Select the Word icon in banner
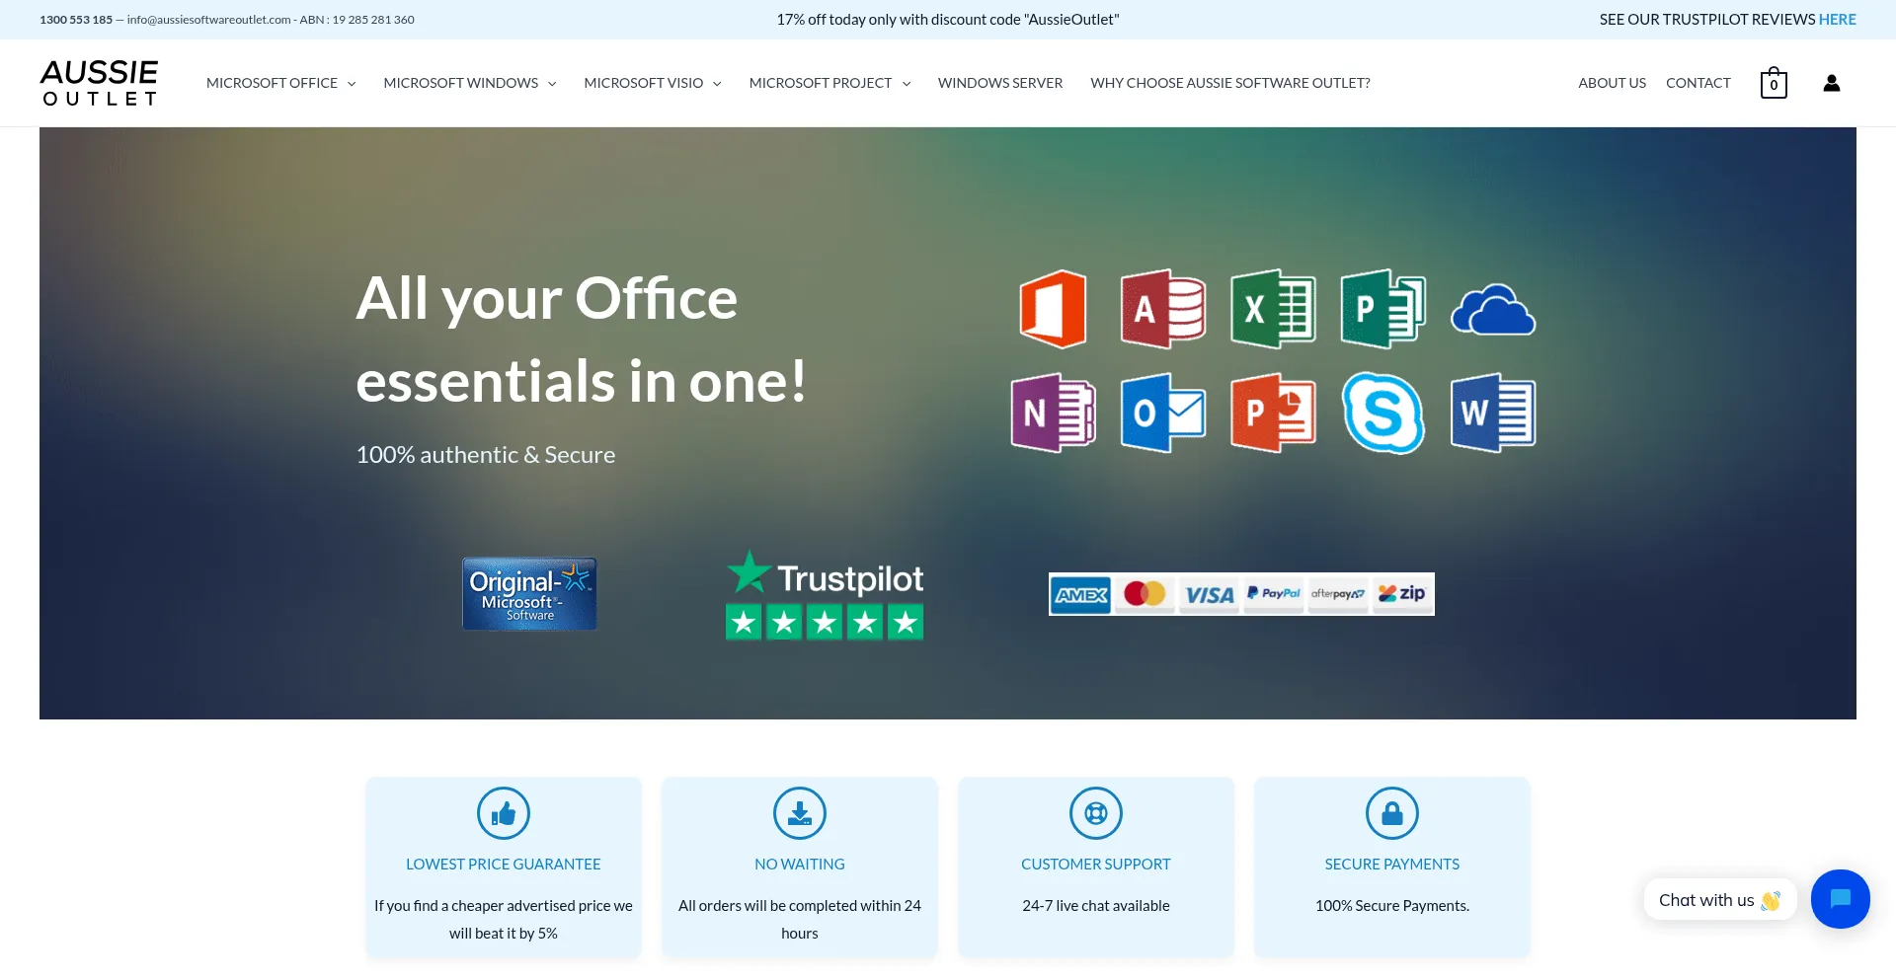 tap(1492, 414)
